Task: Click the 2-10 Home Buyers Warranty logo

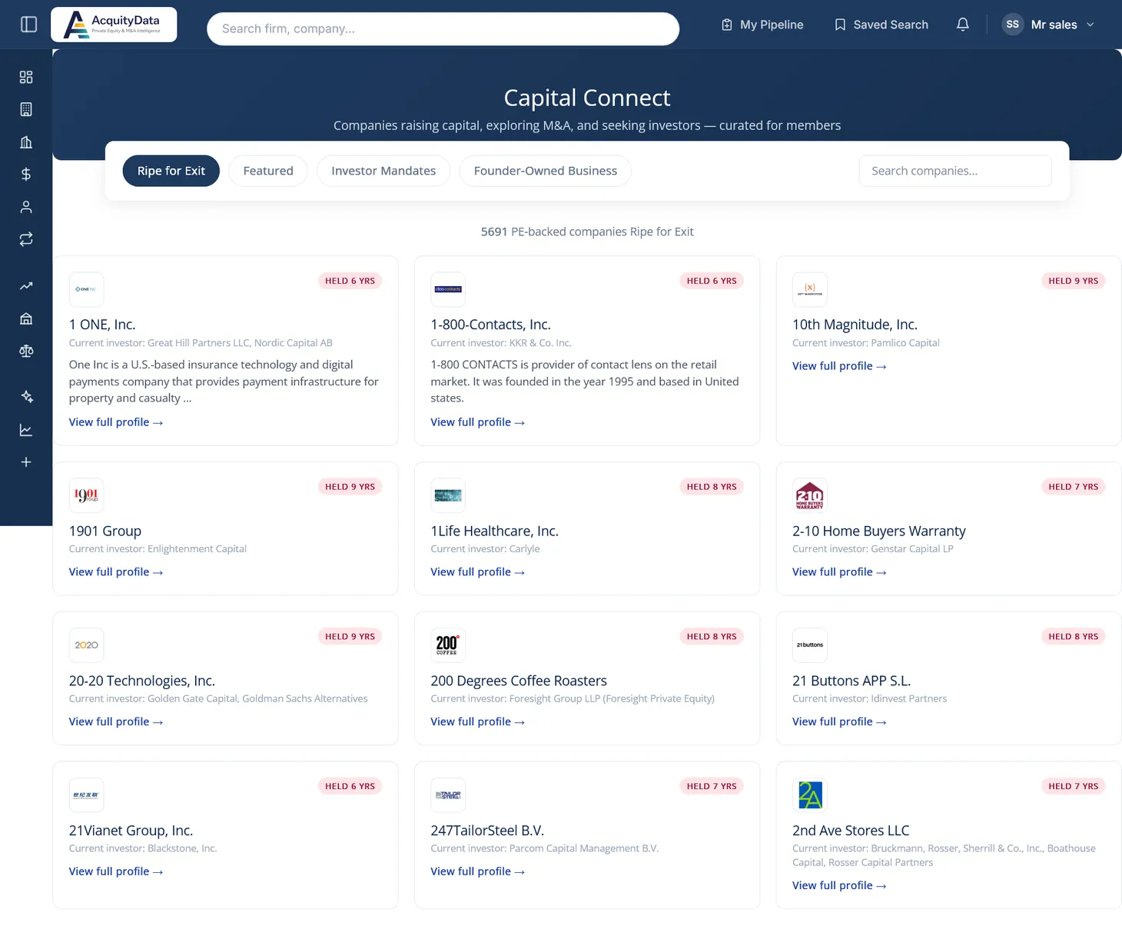Action: [x=810, y=495]
